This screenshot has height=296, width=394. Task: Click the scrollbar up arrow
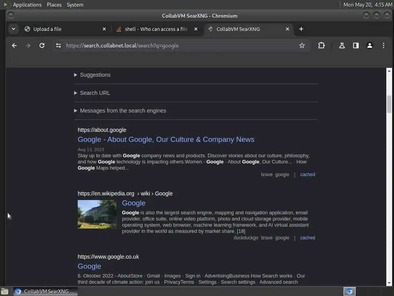click(389, 71)
